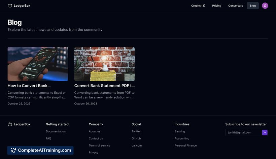Open the brick wall lamp article thumbnail
The height and width of the screenshot is (159, 276).
pos(104,64)
